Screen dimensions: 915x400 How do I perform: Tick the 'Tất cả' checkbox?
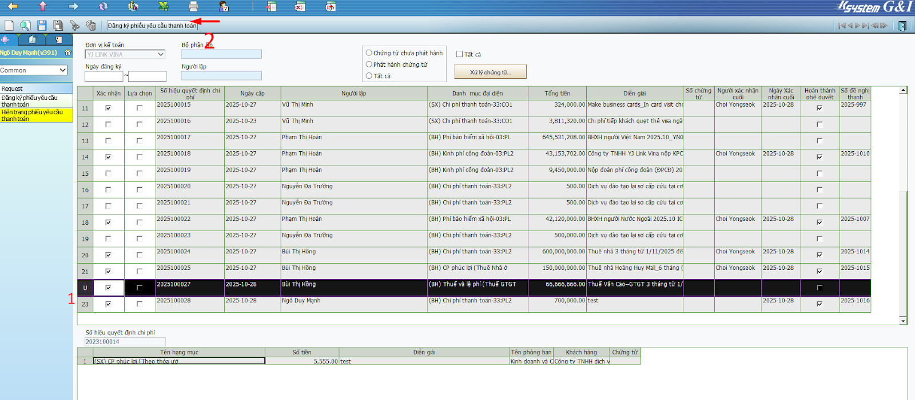(459, 54)
